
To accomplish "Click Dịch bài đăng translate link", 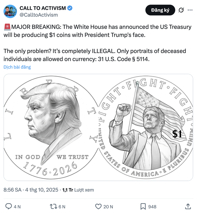I will [x=17, y=67].
